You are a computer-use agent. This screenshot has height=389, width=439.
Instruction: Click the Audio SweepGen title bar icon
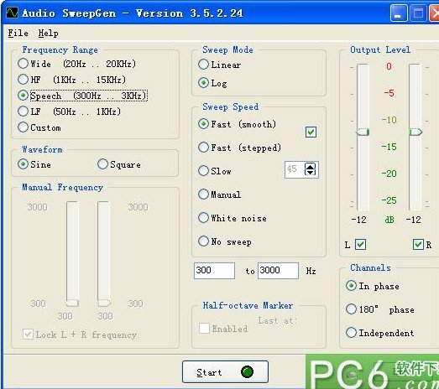click(12, 13)
